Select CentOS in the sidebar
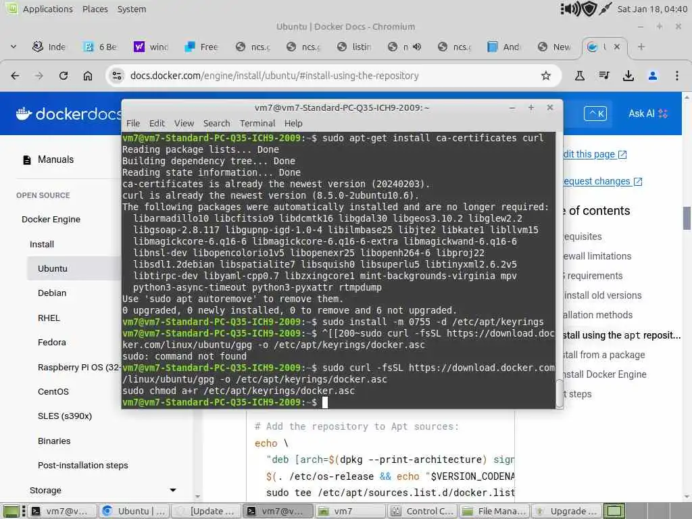This screenshot has width=692, height=519. click(53, 392)
